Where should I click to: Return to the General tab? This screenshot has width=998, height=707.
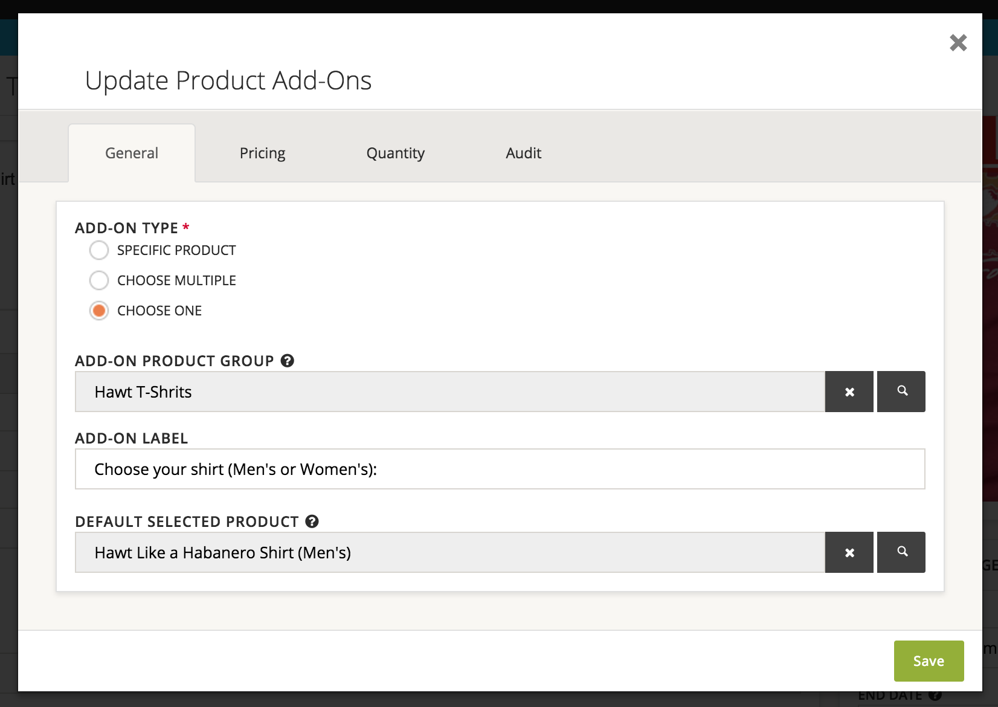[131, 153]
